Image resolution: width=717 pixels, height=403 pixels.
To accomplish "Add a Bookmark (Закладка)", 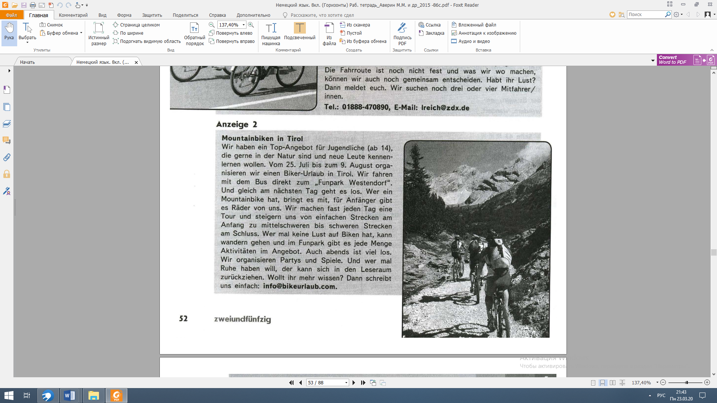I will [x=431, y=33].
